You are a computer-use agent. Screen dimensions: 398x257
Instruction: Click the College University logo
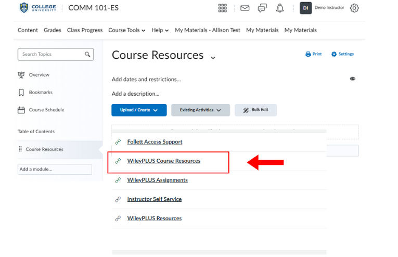(x=37, y=8)
